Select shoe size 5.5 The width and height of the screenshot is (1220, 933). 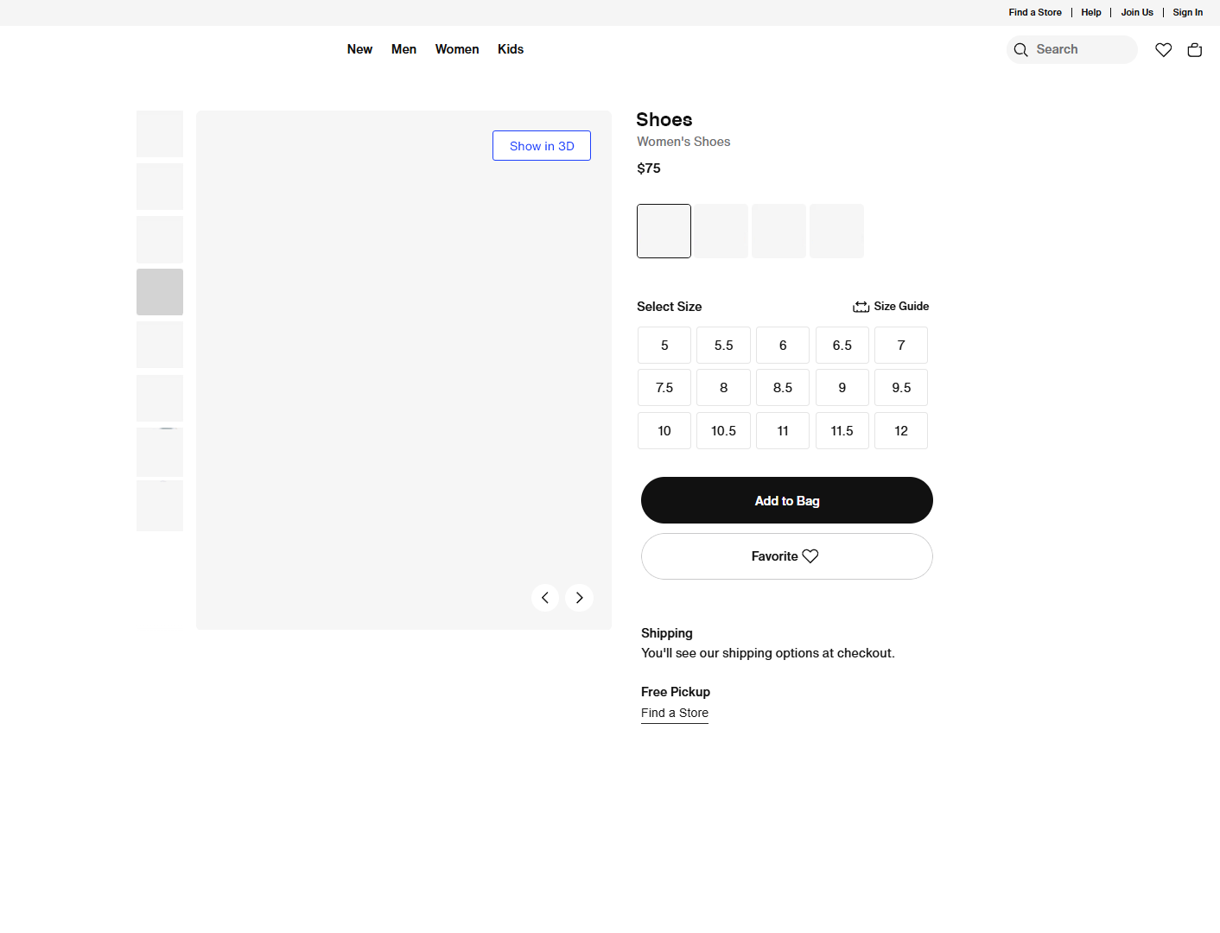coord(723,345)
